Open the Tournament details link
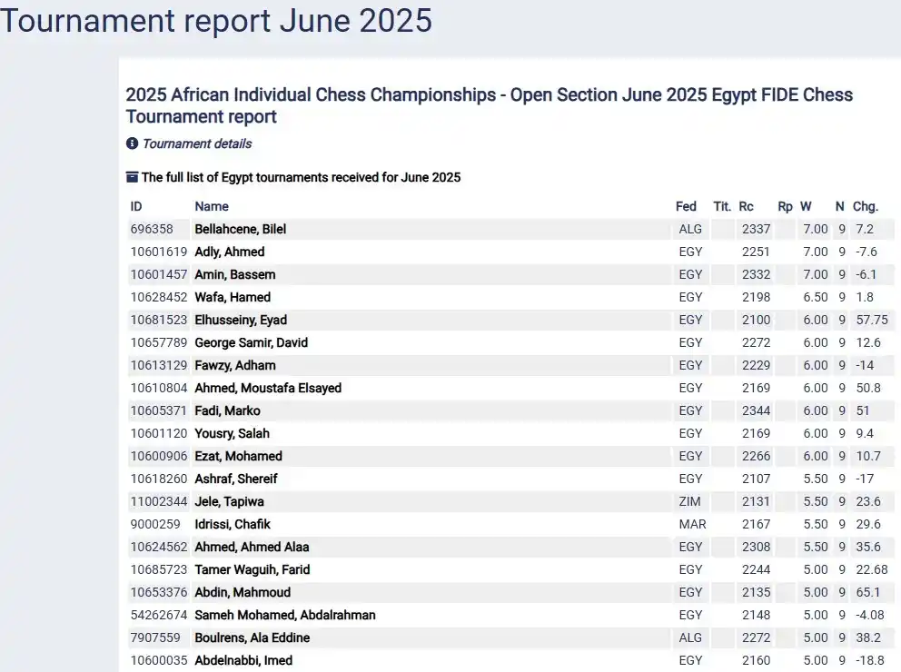 [196, 143]
